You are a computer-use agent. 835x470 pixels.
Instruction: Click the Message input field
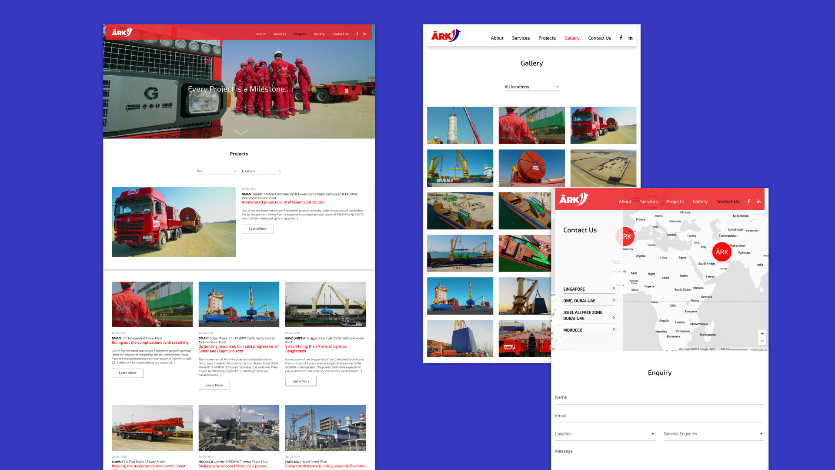pyautogui.click(x=659, y=457)
